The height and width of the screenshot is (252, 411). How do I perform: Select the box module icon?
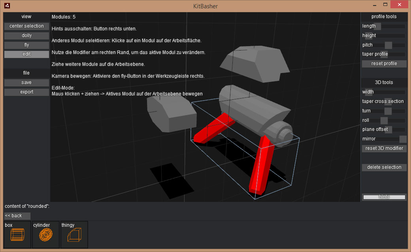17,235
